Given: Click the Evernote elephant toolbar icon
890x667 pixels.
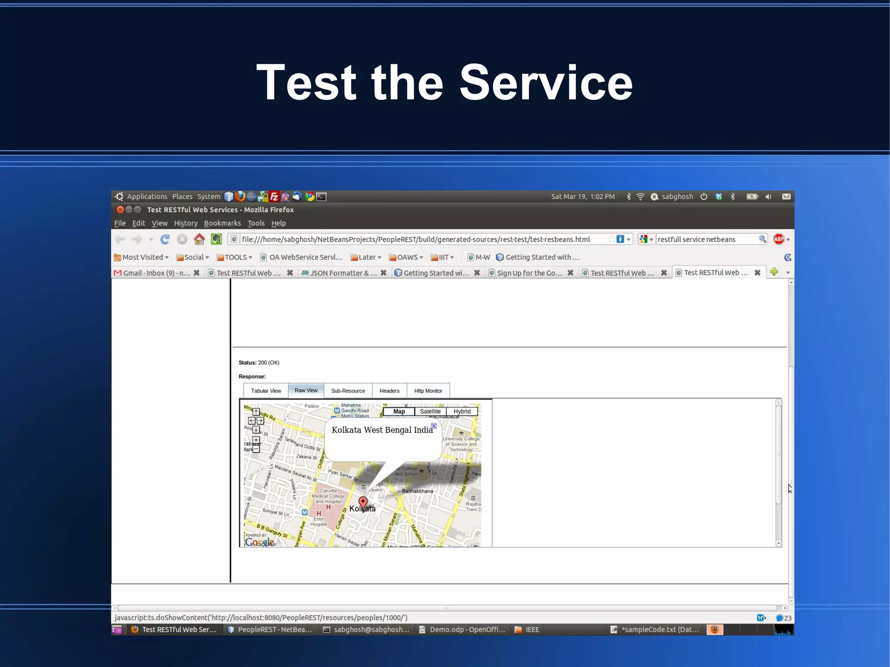Looking at the screenshot, I should click(x=216, y=239).
